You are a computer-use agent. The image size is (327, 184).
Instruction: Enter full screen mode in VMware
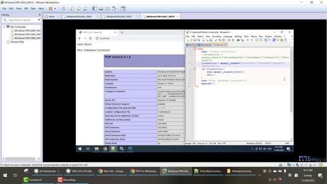[107, 9]
